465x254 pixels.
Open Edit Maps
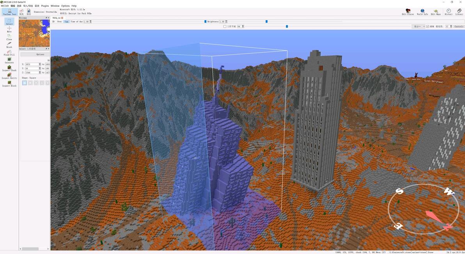click(436, 12)
